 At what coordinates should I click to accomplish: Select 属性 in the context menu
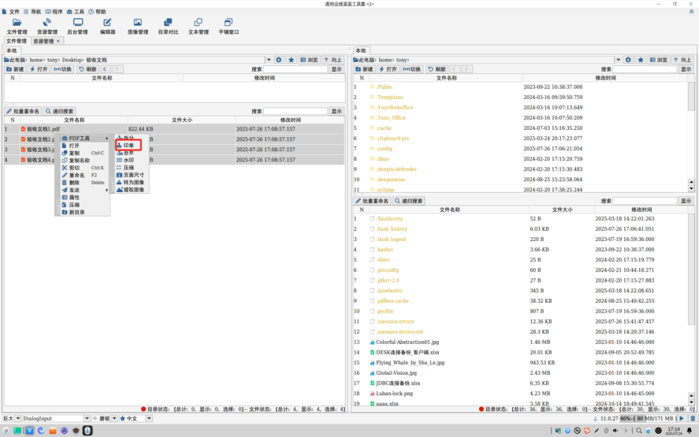tap(85, 197)
